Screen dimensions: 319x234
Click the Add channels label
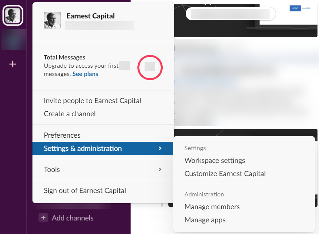(x=72, y=218)
